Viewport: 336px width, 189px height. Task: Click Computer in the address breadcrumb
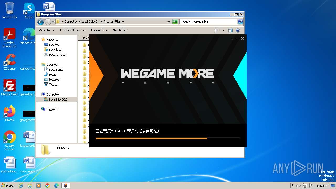tap(71, 22)
